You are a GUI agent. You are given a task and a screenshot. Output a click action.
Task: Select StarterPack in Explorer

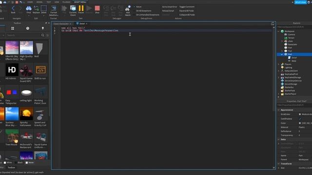click(290, 91)
